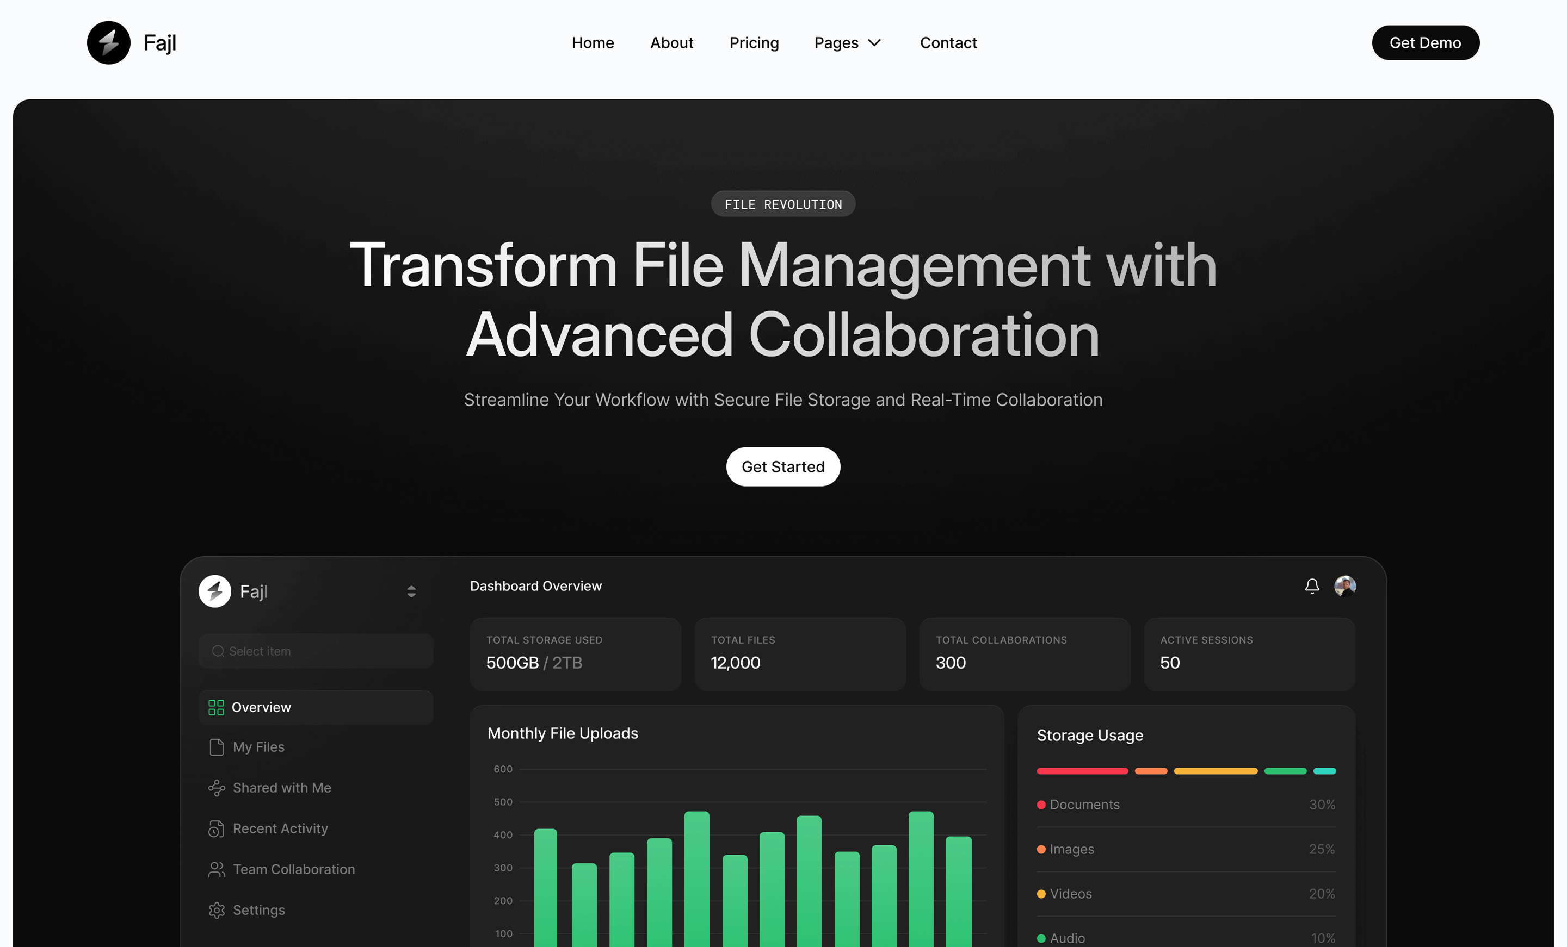Screen dimensions: 1567x947
Task: Click the Fajl lightning logo in header
Action: pyautogui.click(x=109, y=42)
